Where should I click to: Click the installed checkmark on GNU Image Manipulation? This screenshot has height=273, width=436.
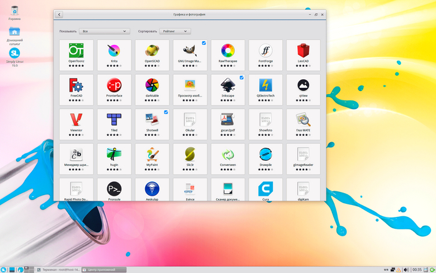pyautogui.click(x=204, y=43)
